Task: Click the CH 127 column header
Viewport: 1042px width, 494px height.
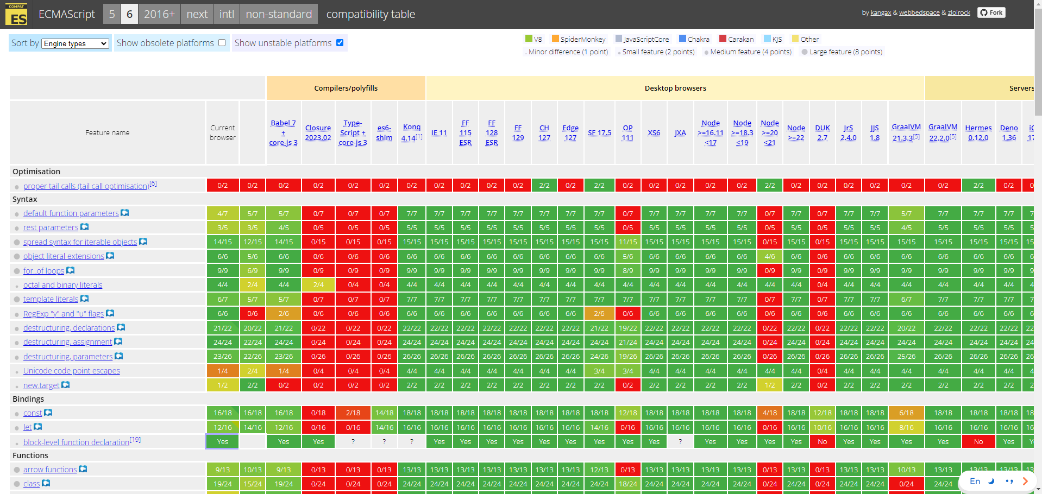Action: coord(544,132)
